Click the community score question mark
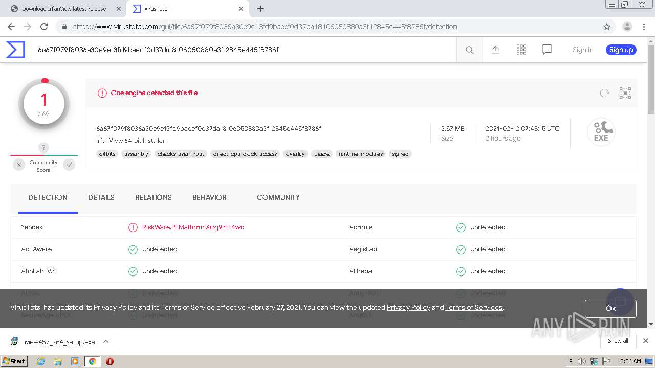655x368 pixels. pos(44,148)
